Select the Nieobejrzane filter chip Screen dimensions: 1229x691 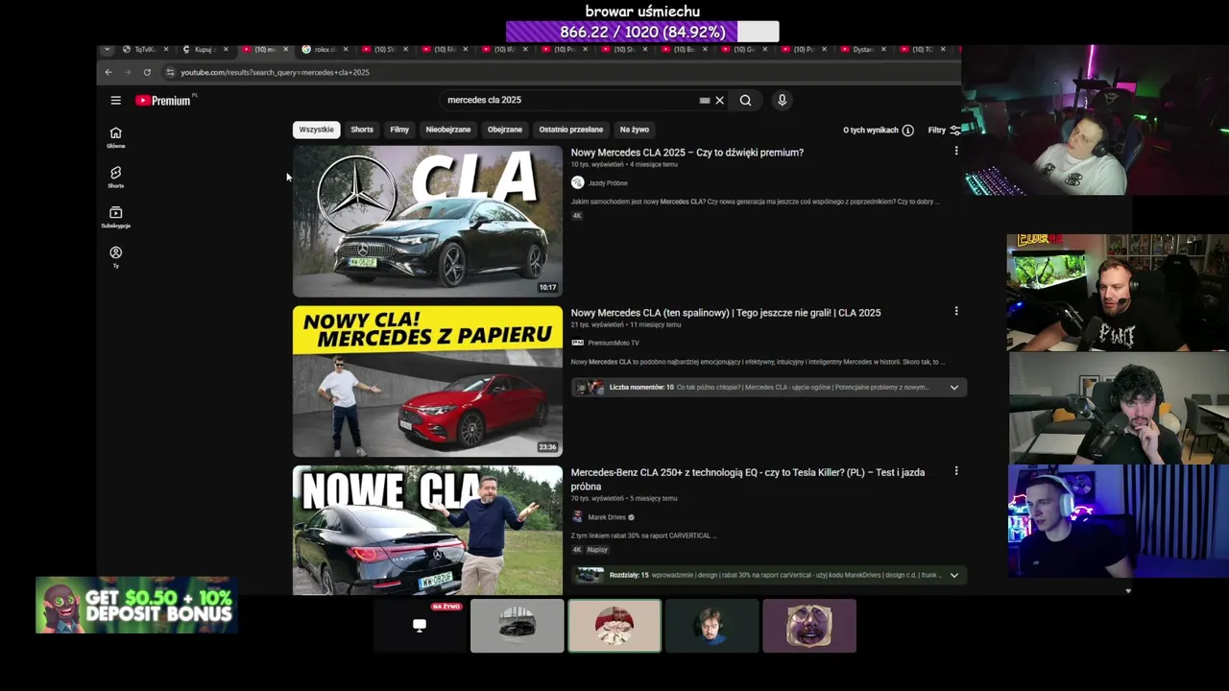pos(448,130)
